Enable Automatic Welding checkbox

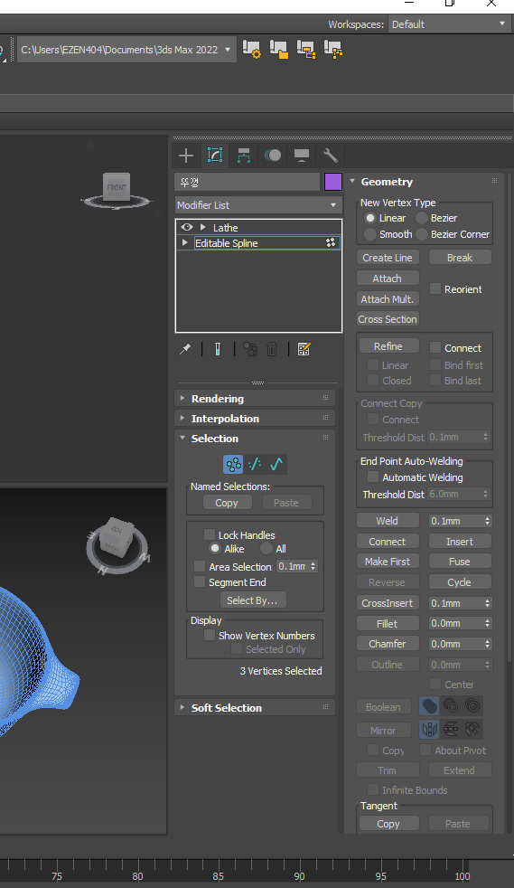[373, 477]
